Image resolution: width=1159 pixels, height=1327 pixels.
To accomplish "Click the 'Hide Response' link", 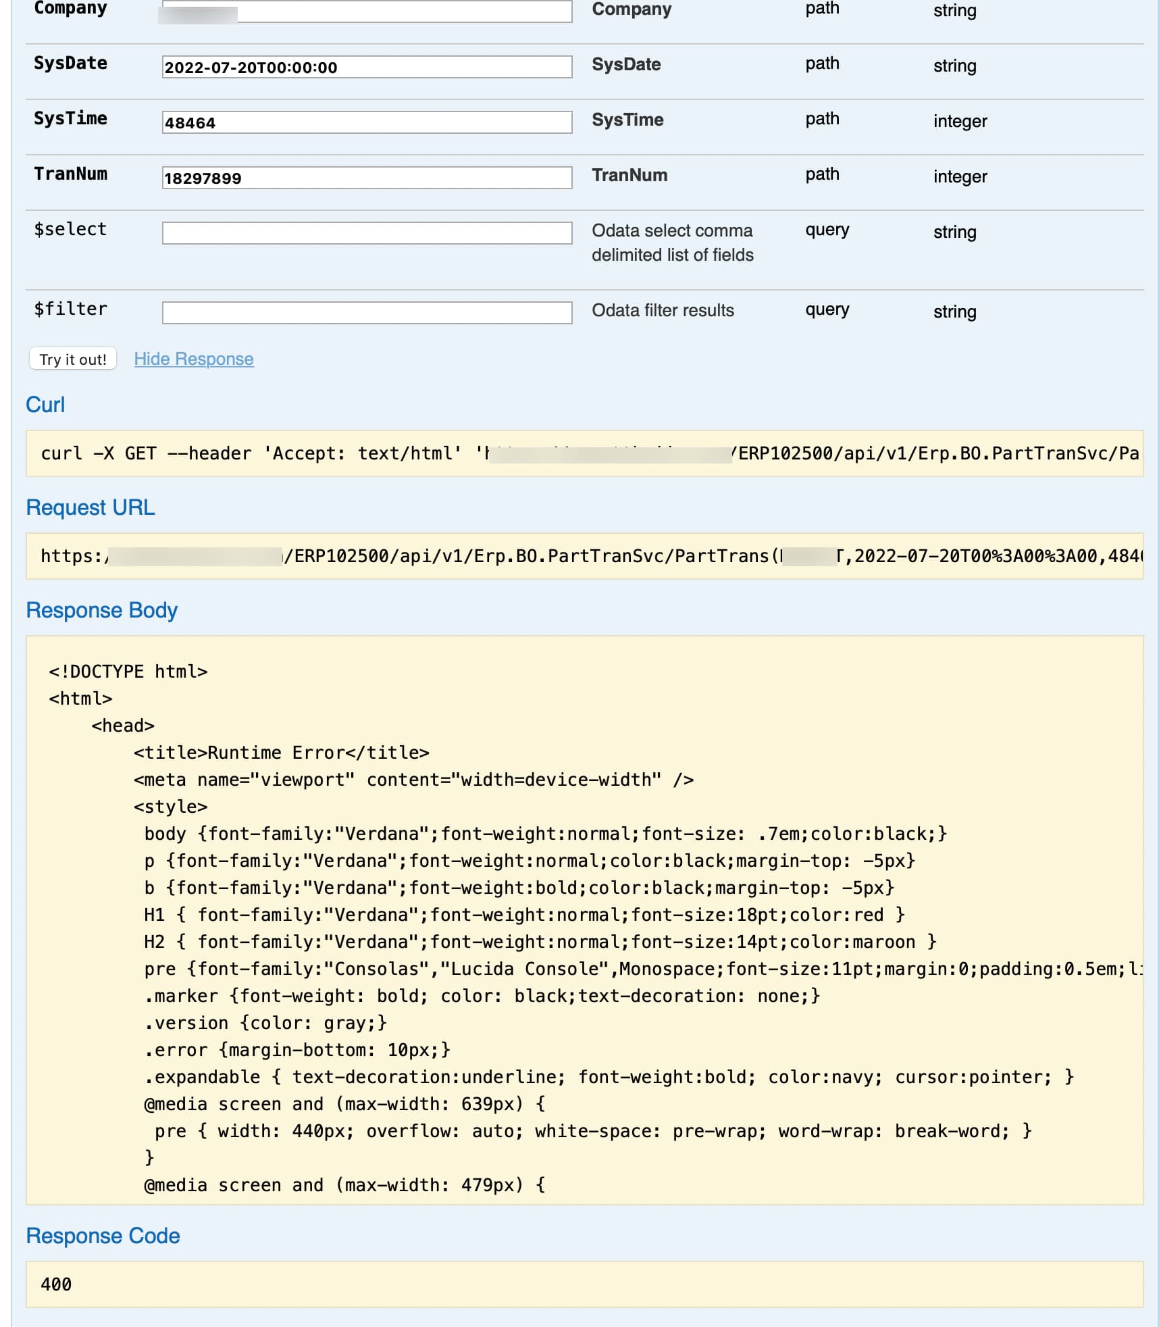I will point(194,359).
